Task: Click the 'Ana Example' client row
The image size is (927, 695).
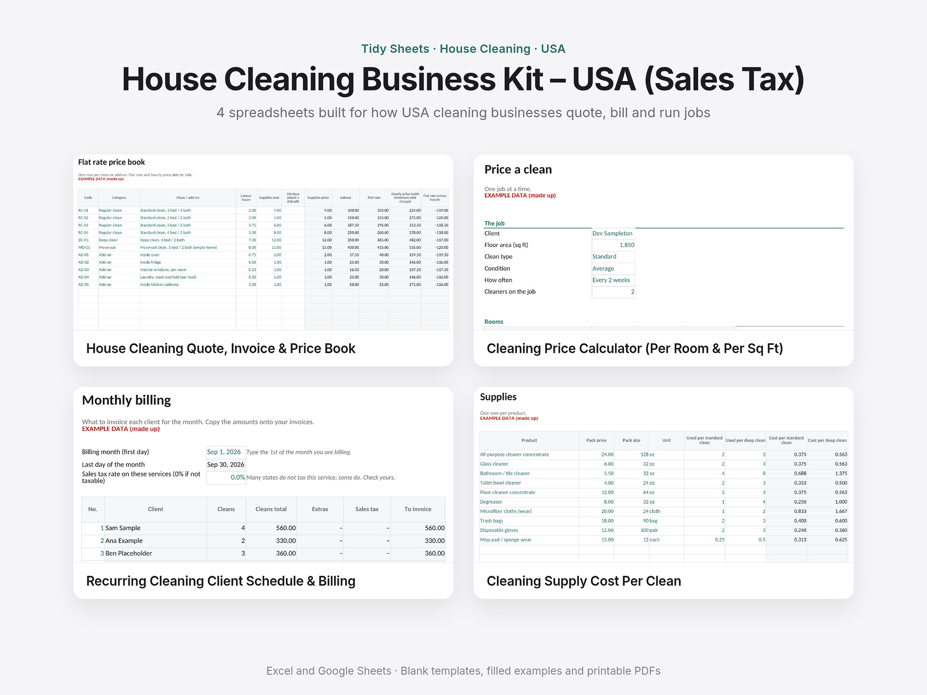Action: [263, 541]
